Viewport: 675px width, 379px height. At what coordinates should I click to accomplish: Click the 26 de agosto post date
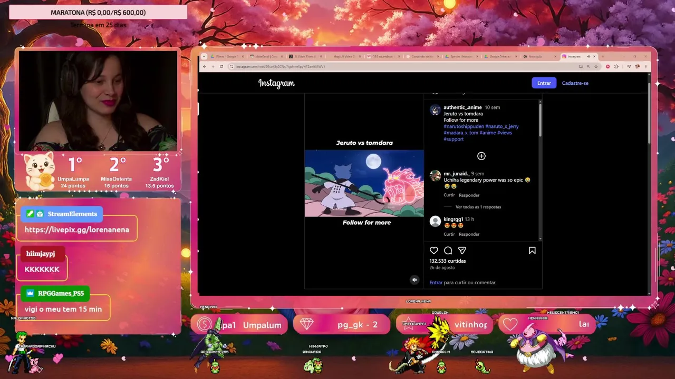pos(442,268)
